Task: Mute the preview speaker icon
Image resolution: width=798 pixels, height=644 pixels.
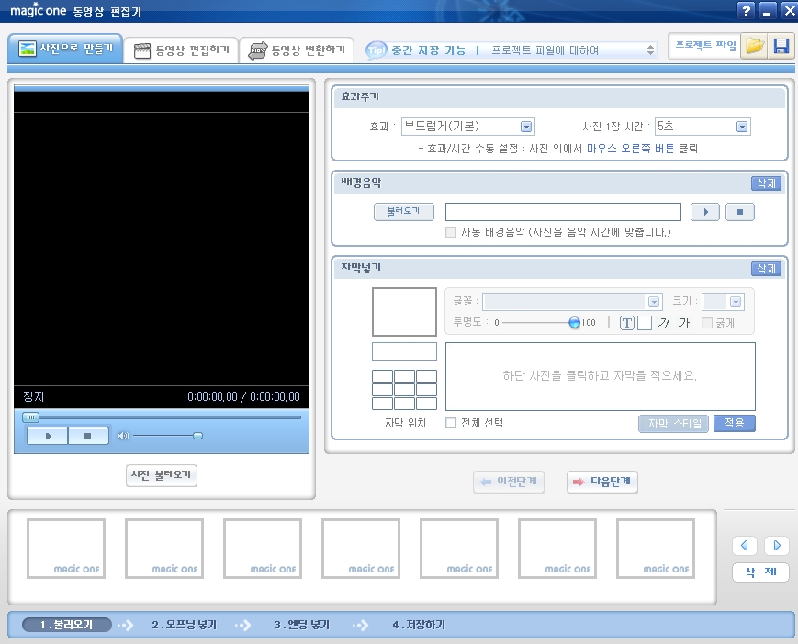Action: click(123, 436)
